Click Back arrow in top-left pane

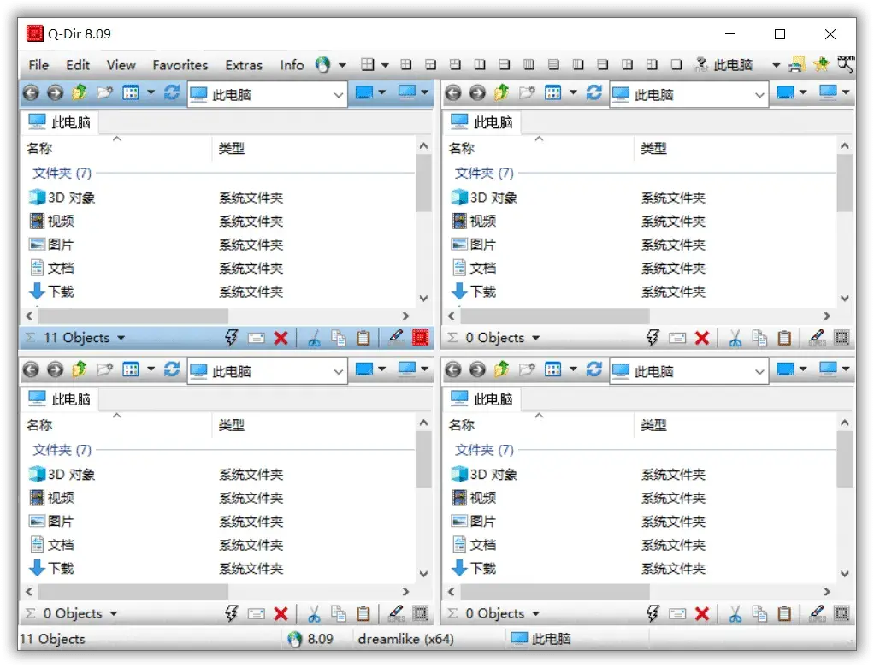pos(31,92)
